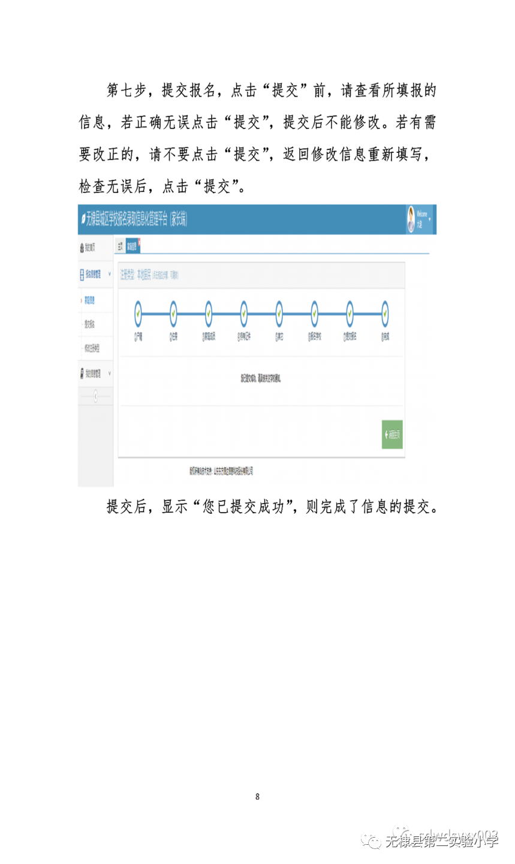
Task: Click the sixth step circle 报名学校
Action: tap(315, 313)
